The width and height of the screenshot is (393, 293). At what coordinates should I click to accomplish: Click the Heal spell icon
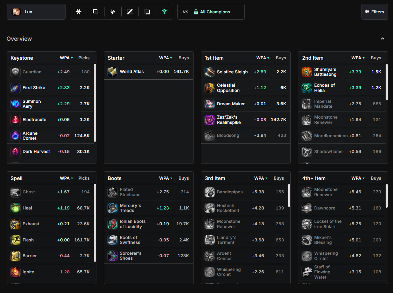(15, 208)
